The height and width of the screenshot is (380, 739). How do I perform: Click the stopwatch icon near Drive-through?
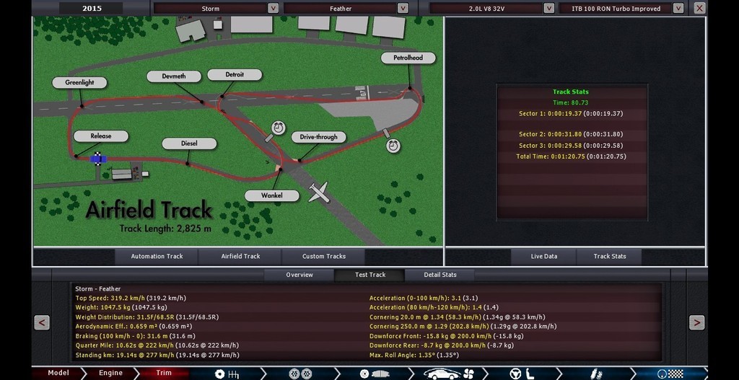pos(393,146)
